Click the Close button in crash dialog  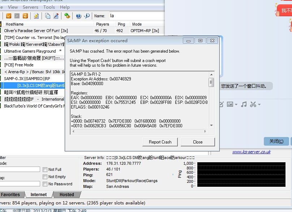coord(198,142)
